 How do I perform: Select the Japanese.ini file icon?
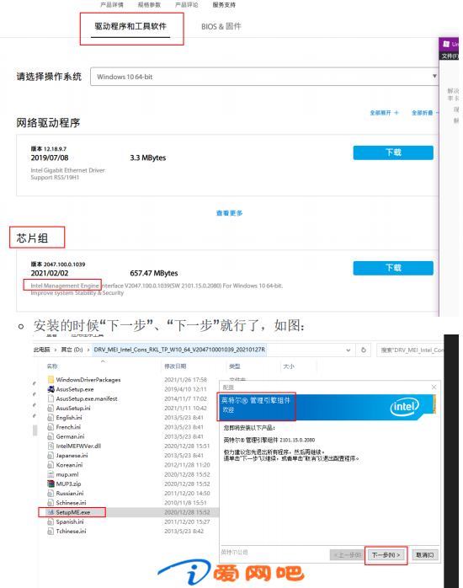51,455
